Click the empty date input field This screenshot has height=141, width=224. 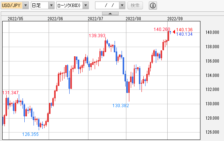pyautogui.click(x=107, y=6)
